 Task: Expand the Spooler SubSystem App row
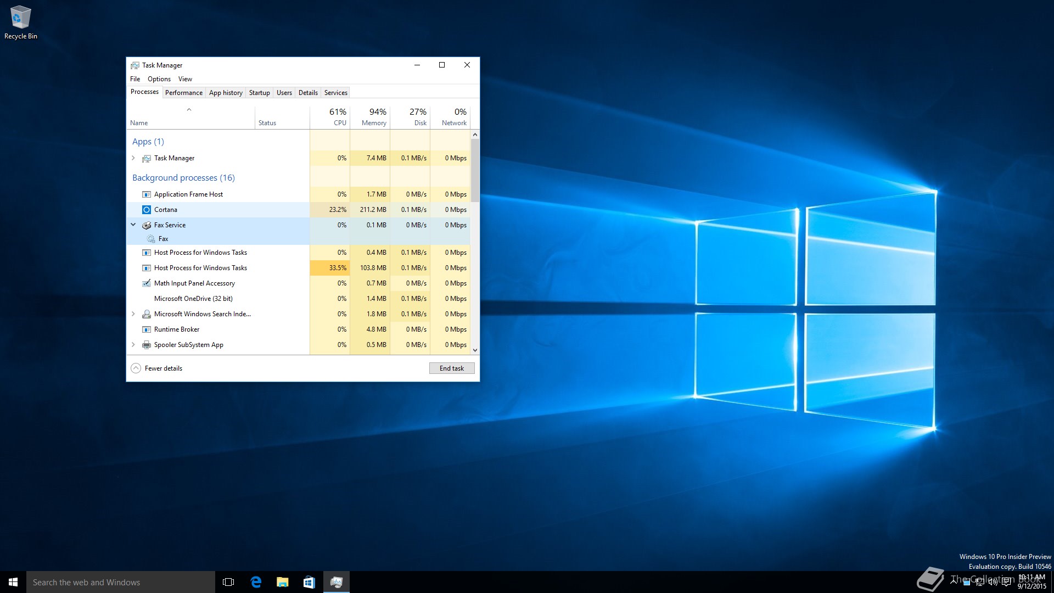point(133,345)
